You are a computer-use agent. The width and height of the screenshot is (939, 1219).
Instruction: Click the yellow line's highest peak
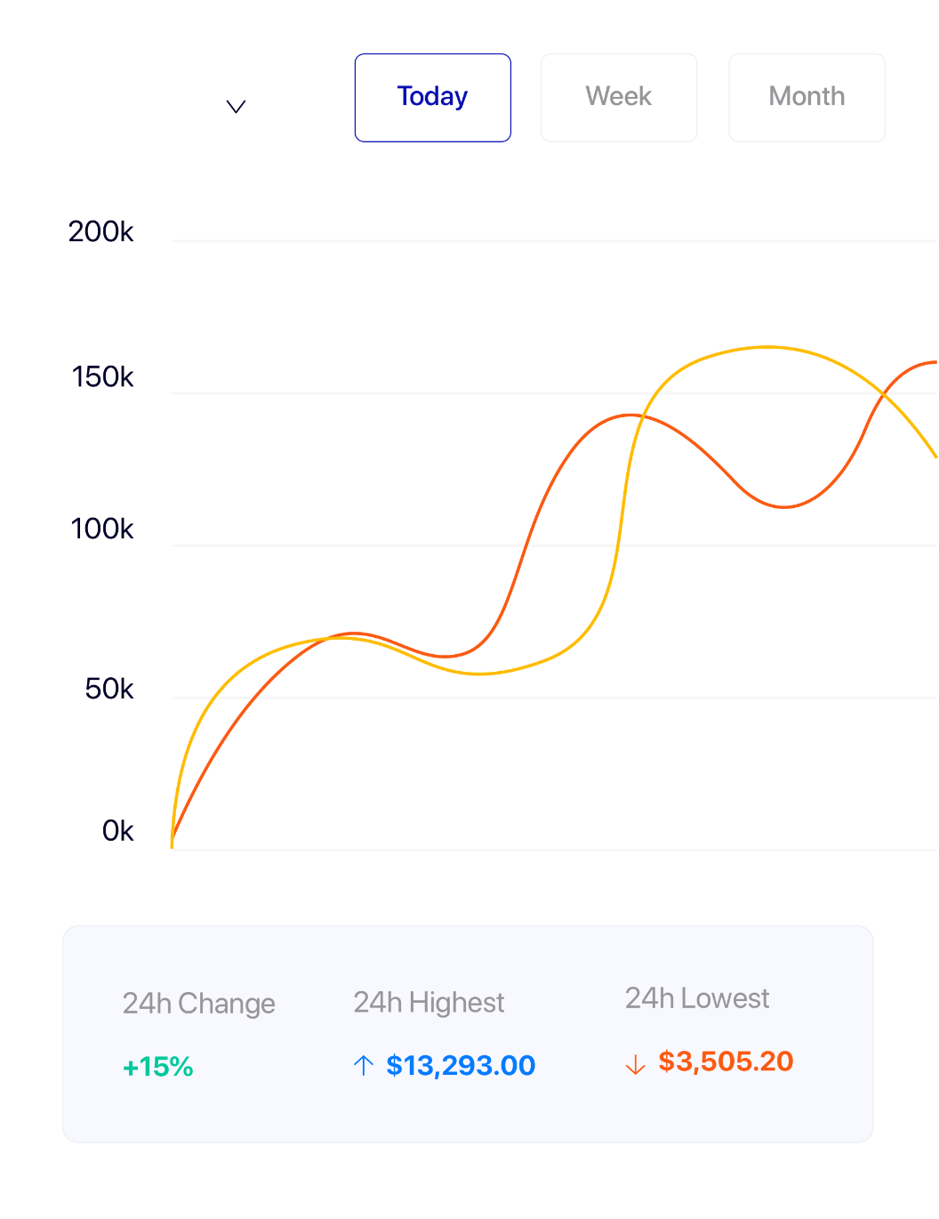click(x=766, y=347)
